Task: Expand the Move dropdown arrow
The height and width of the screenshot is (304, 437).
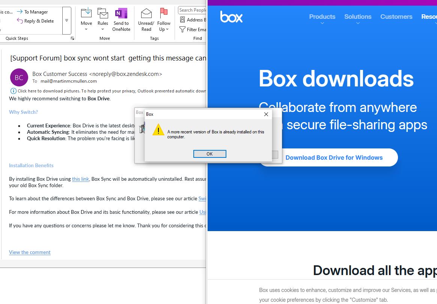Action: [x=86, y=29]
